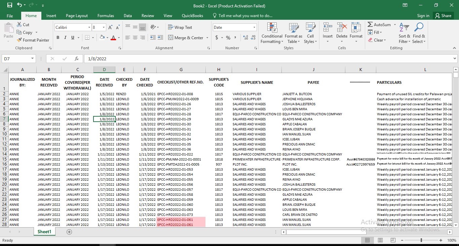
Task: Align text left
Action: pyautogui.click(x=128, y=38)
